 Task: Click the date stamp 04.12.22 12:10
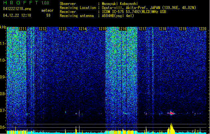(x=17, y=15)
